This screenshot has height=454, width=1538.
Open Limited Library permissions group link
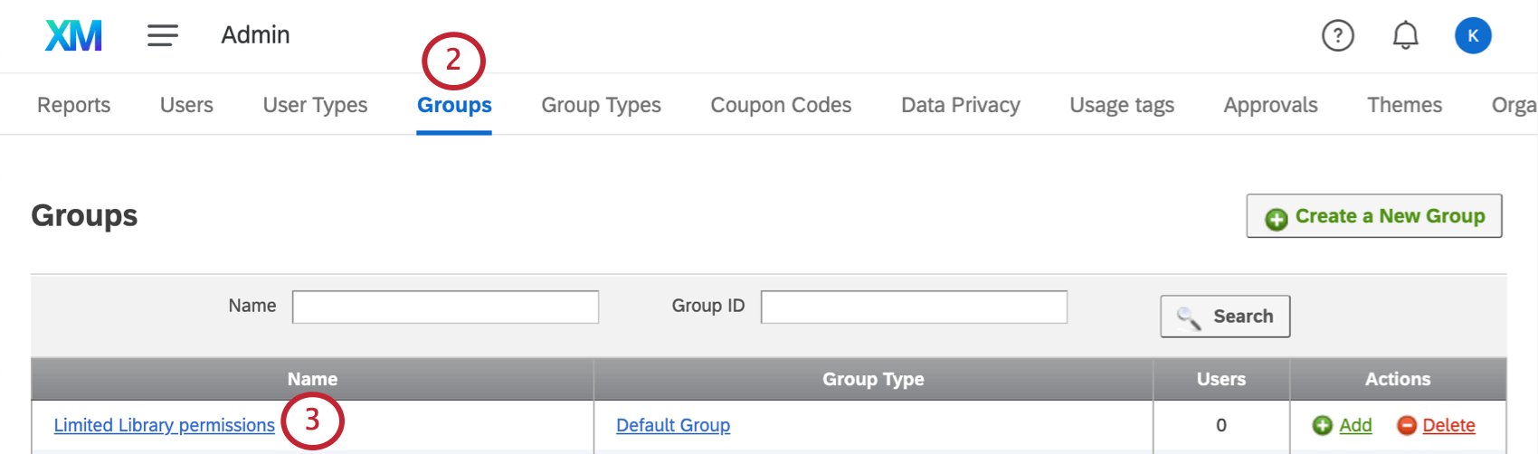point(164,425)
